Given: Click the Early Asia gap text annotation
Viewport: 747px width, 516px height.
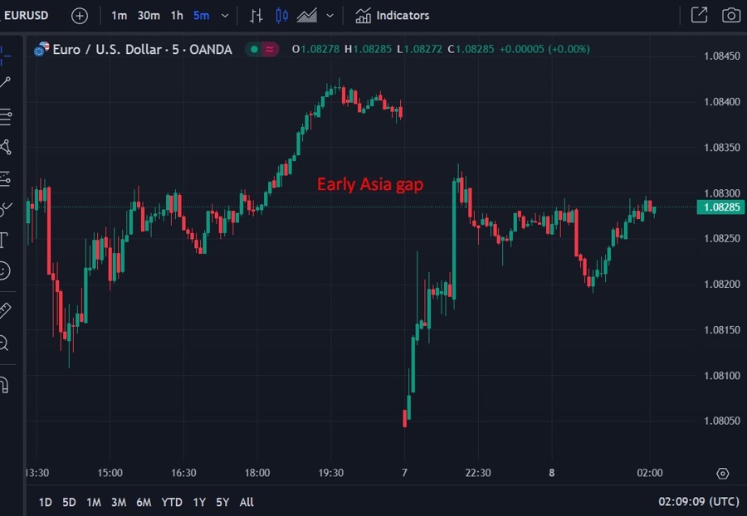Looking at the screenshot, I should click(x=370, y=184).
